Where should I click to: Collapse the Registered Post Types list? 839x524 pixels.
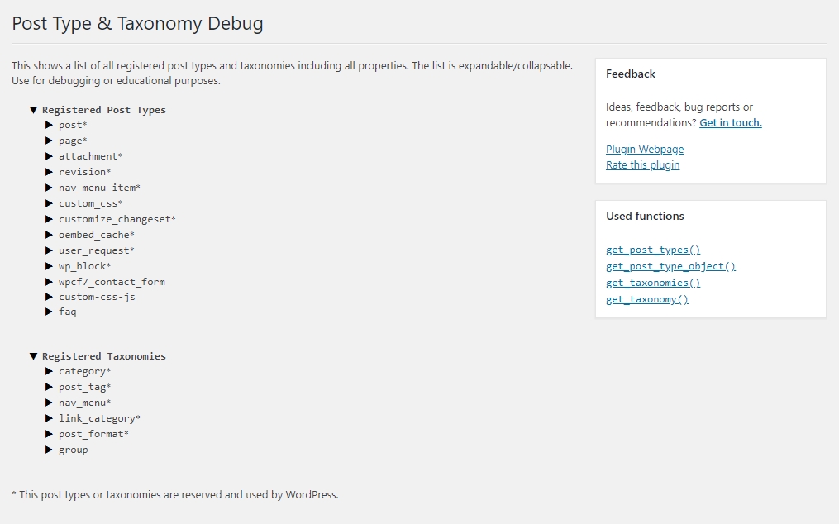[x=33, y=110]
